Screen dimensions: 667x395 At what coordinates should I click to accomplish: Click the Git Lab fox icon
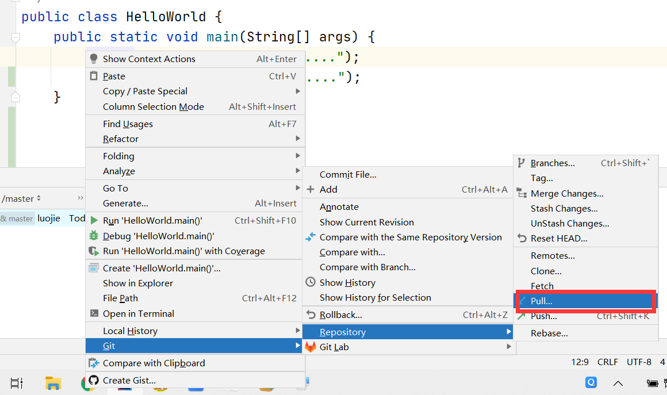tap(310, 347)
